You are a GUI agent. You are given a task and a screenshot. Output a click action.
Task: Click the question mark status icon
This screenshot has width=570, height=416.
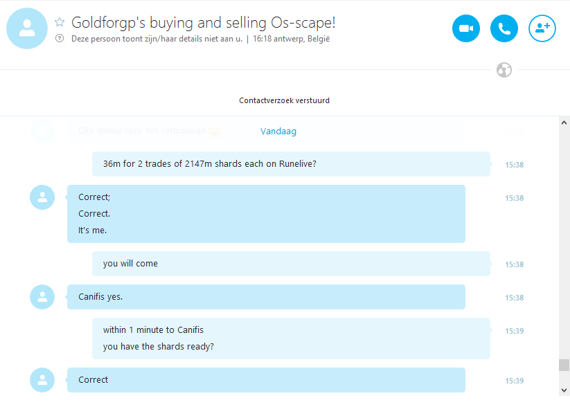[60, 39]
